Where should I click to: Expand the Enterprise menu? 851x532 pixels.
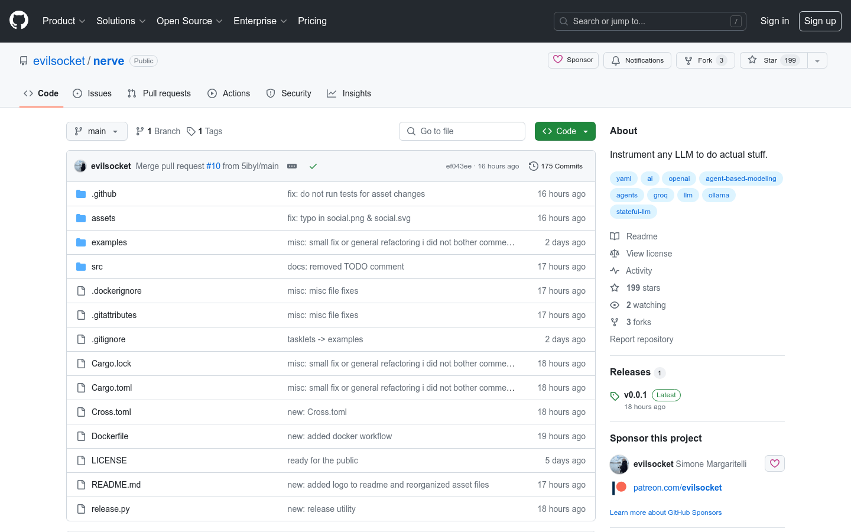point(260,21)
